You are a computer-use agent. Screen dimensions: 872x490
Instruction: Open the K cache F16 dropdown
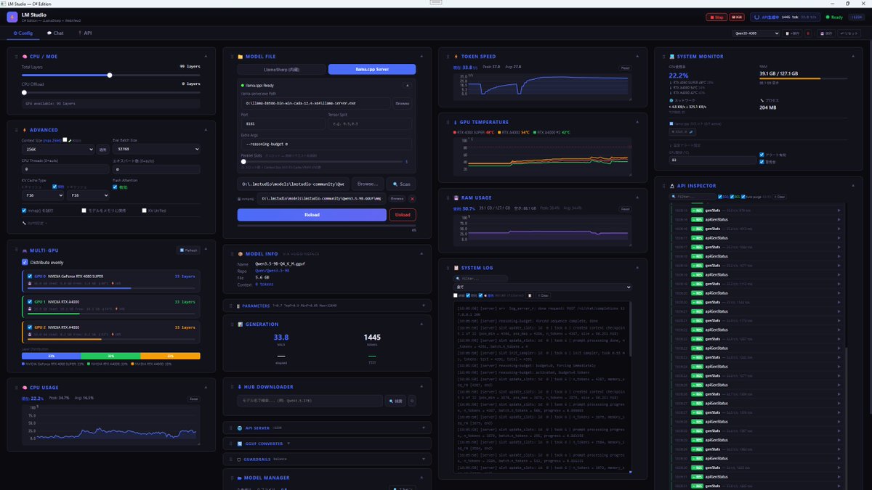43,195
